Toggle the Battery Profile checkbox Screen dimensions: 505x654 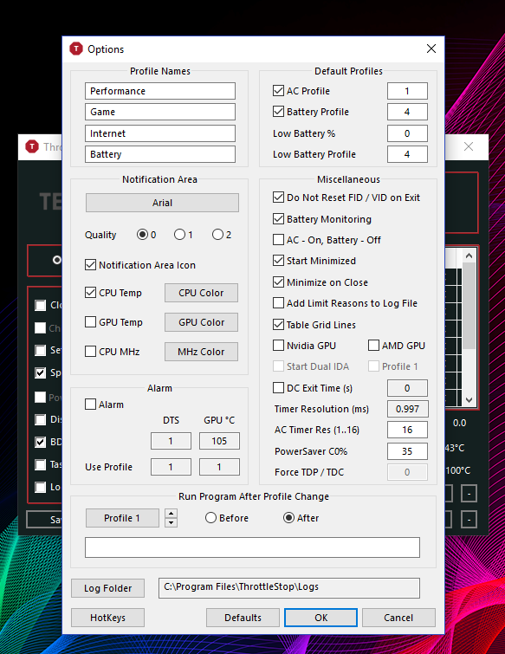point(278,112)
